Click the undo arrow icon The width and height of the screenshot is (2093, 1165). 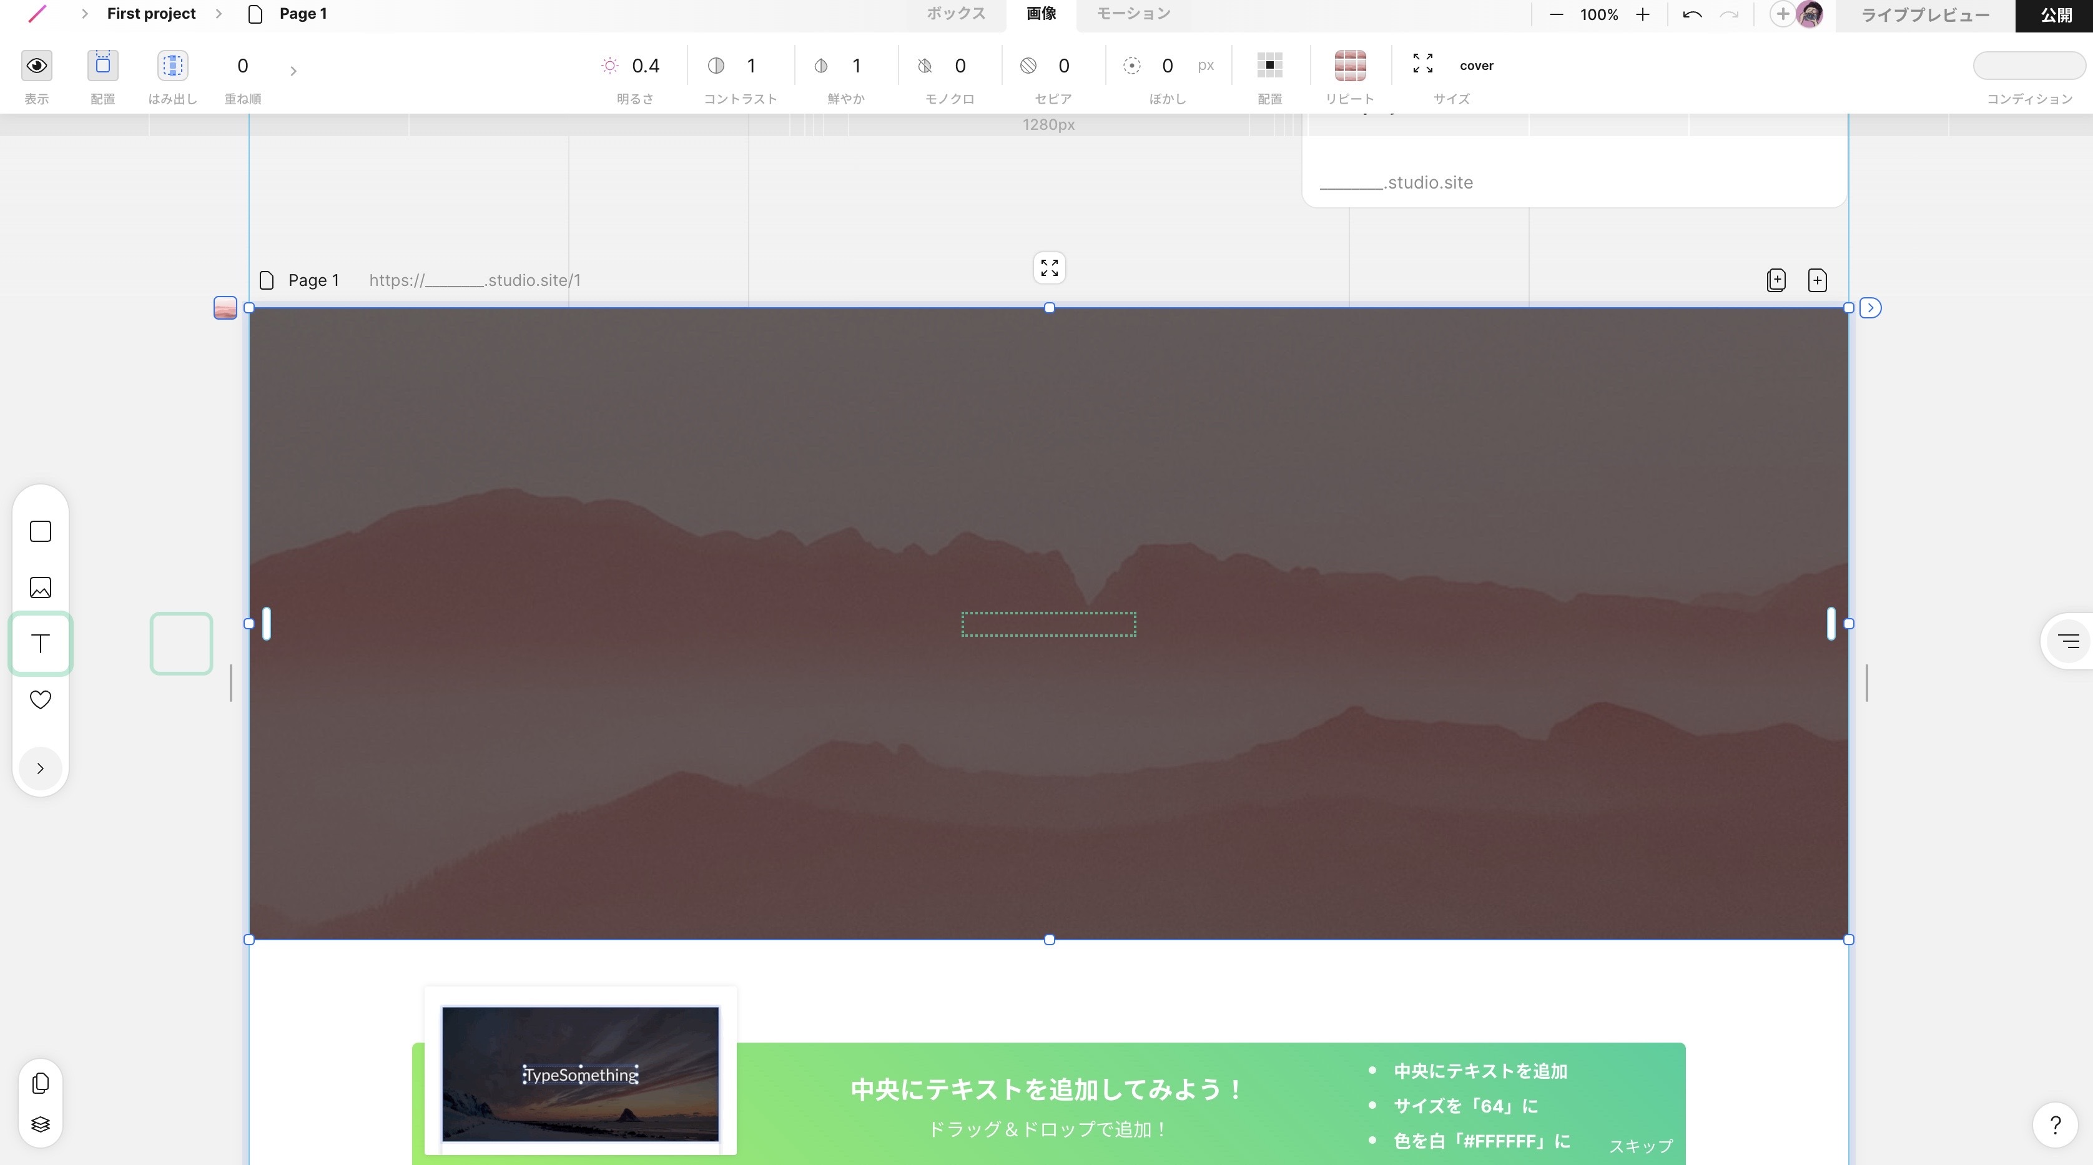[1692, 14]
